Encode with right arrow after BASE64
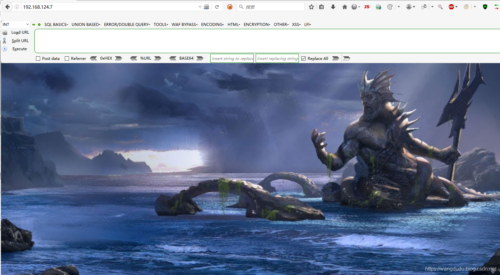 point(200,58)
